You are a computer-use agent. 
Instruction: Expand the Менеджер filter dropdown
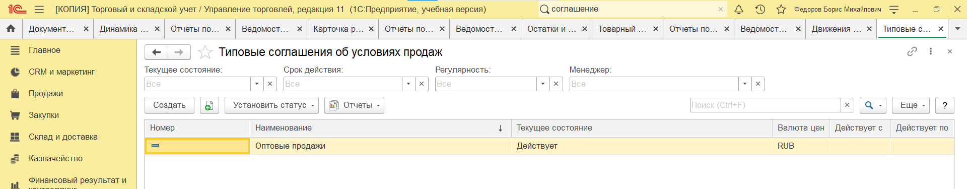pyautogui.click(x=745, y=84)
